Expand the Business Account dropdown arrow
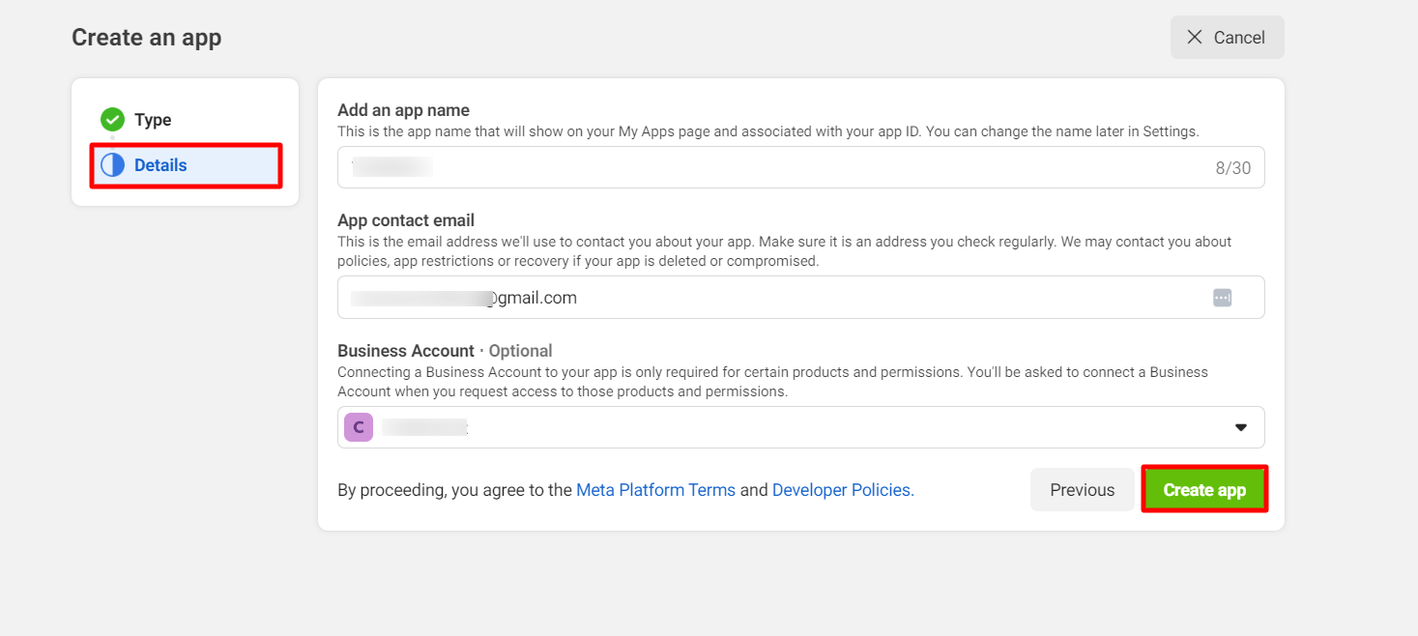1418x636 pixels. [x=1240, y=427]
